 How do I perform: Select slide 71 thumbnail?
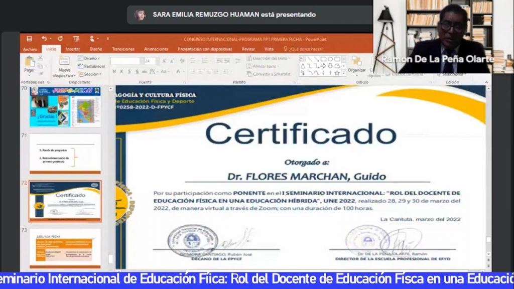click(65, 154)
